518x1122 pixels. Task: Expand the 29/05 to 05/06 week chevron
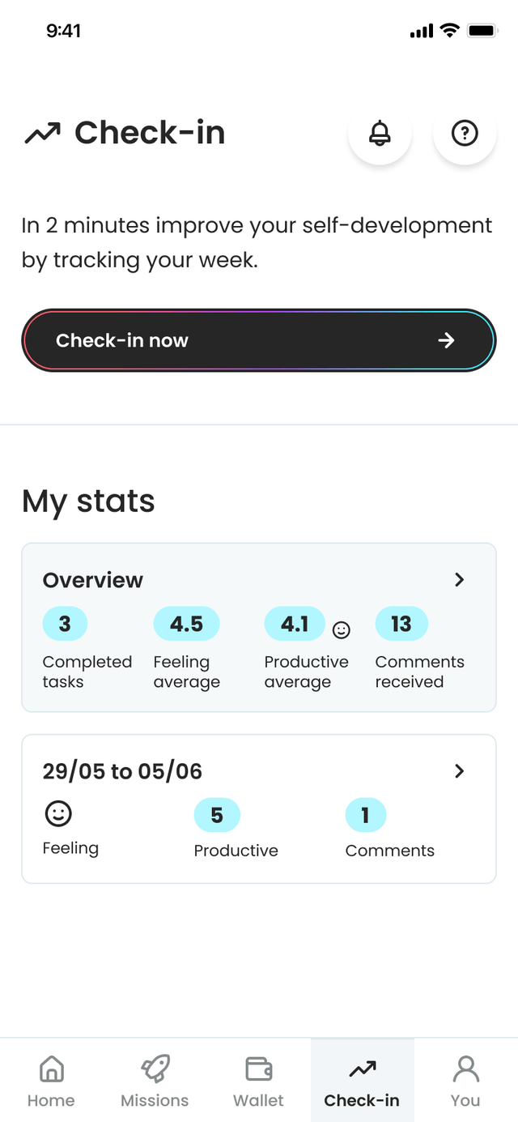pos(459,771)
